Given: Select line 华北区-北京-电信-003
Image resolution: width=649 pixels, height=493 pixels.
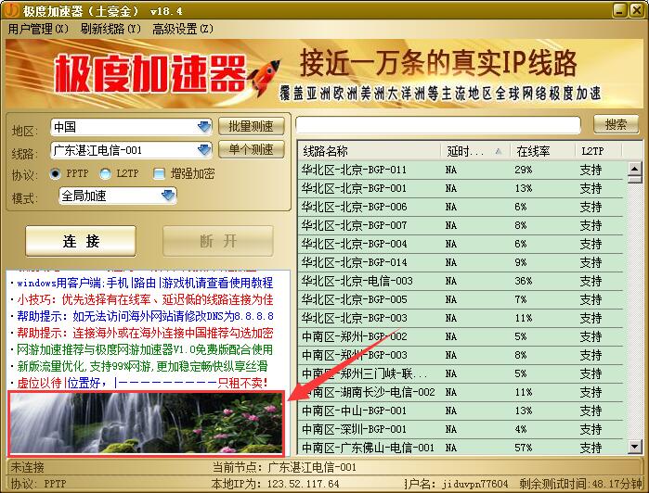Looking at the screenshot, I should coord(461,282).
